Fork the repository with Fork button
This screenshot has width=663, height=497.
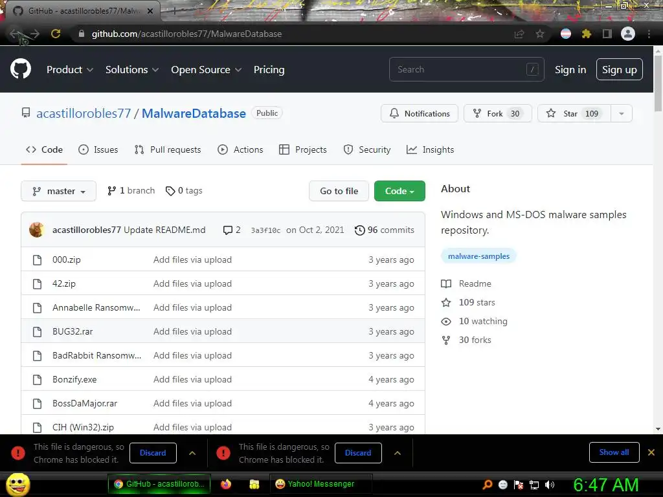498,113
